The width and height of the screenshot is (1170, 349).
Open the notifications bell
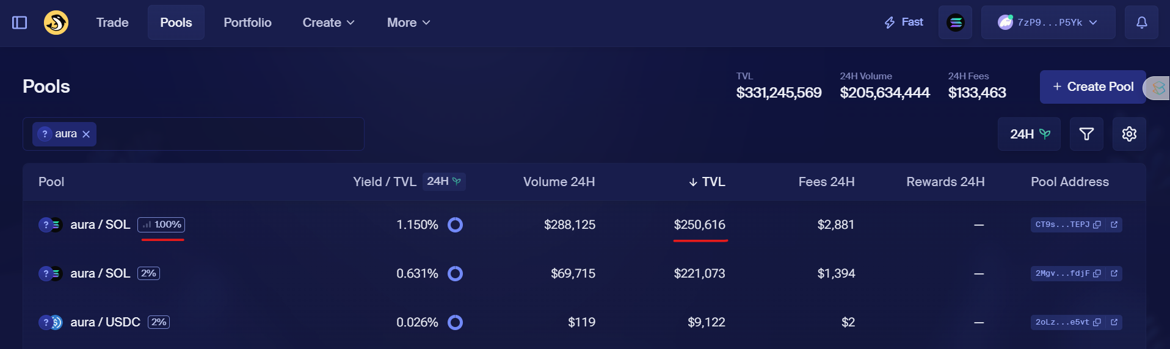(1141, 23)
